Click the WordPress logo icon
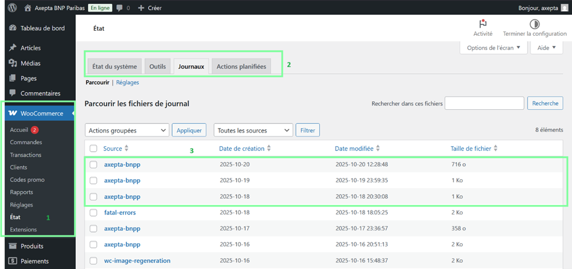Screen dimensions: 572x269 (x=12, y=8)
